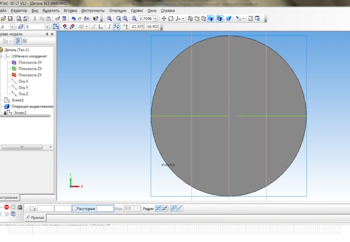Open the Вставка menu
Screen dimensions: 350x242
coord(70,10)
